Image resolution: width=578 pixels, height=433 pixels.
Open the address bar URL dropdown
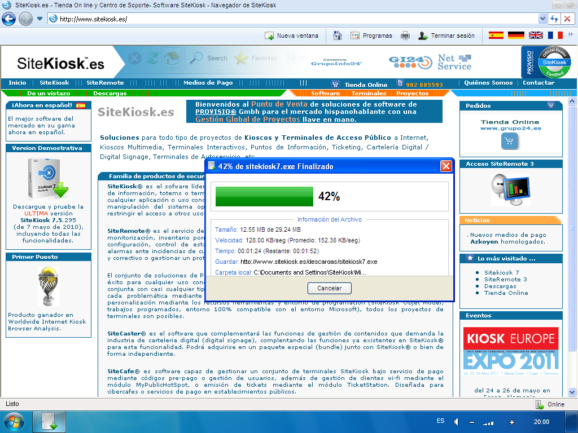click(542, 19)
